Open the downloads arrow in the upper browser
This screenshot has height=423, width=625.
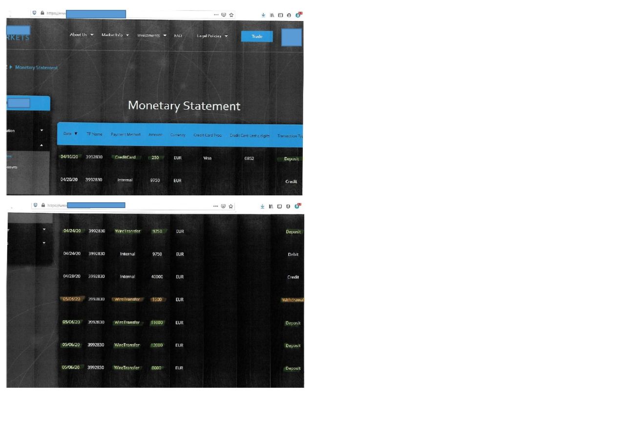[x=263, y=15]
